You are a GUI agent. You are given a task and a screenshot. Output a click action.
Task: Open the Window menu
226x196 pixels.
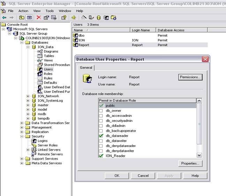tap(65, 11)
